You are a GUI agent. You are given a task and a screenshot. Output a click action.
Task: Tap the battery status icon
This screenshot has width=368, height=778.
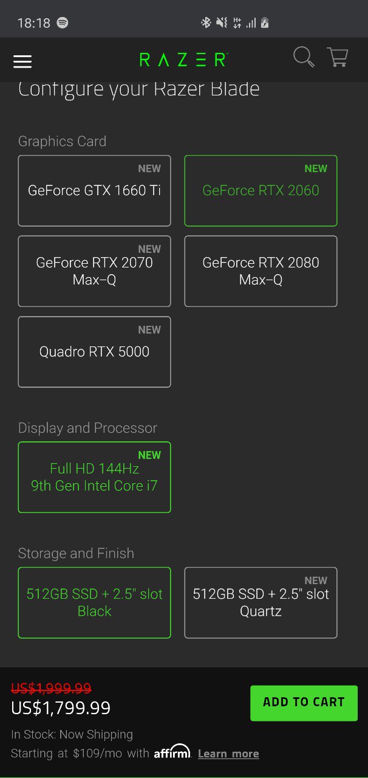[265, 23]
